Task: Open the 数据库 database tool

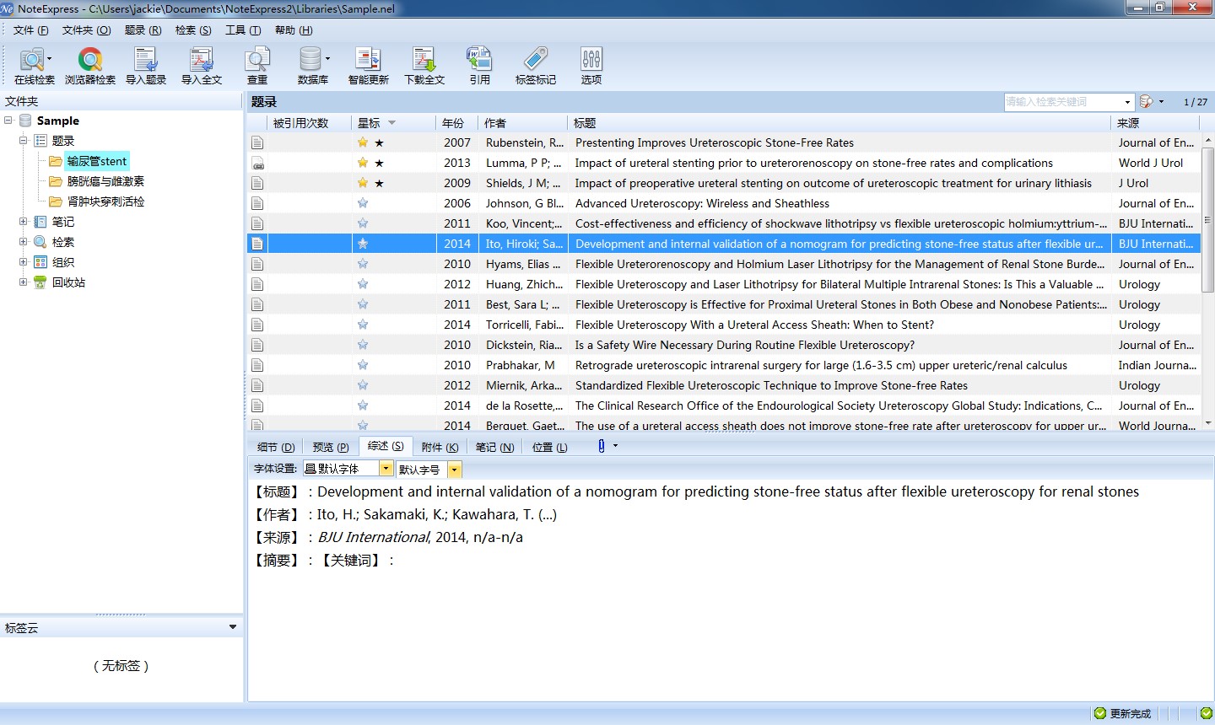Action: point(313,66)
